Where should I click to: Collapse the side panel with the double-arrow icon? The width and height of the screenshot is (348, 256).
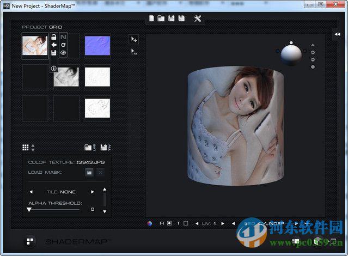(x=337, y=34)
